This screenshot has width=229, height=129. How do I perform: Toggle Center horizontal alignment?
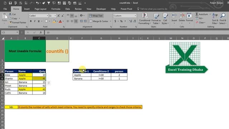click(x=72, y=21)
